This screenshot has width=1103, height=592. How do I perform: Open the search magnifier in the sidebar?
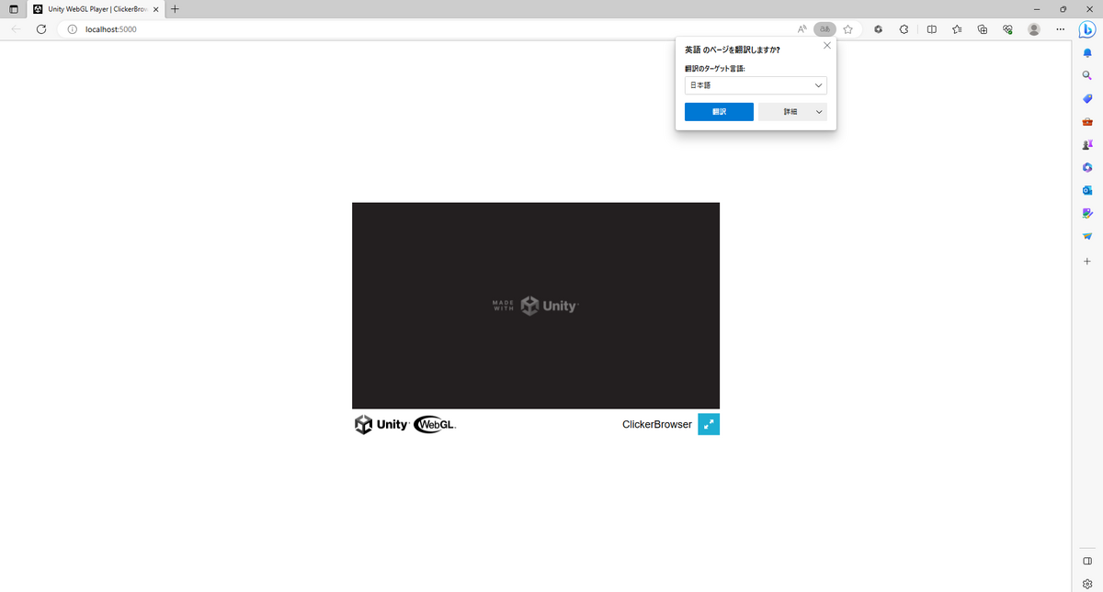(1086, 75)
